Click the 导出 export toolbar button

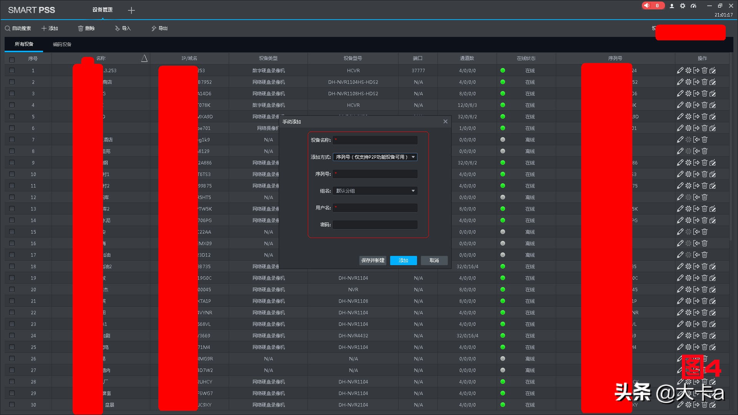pyautogui.click(x=160, y=28)
